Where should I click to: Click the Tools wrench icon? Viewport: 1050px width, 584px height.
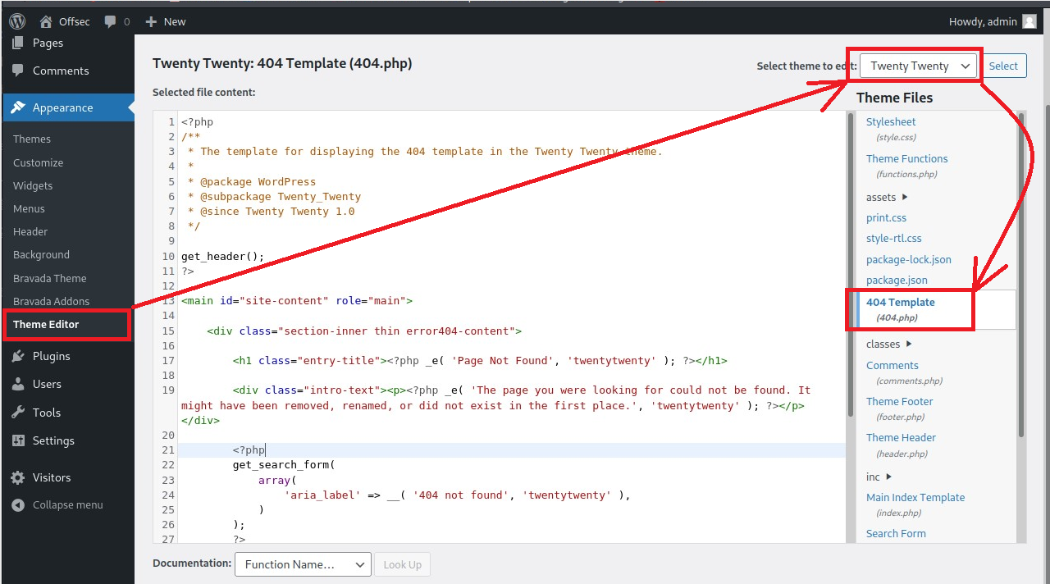coord(18,413)
